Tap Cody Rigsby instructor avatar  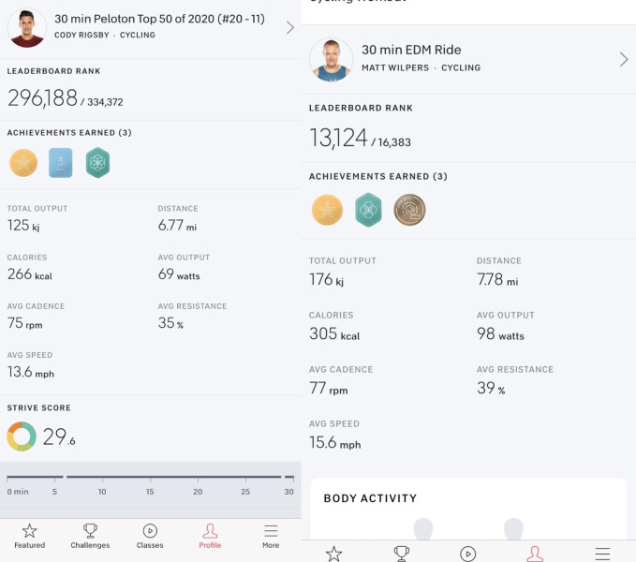tap(27, 27)
